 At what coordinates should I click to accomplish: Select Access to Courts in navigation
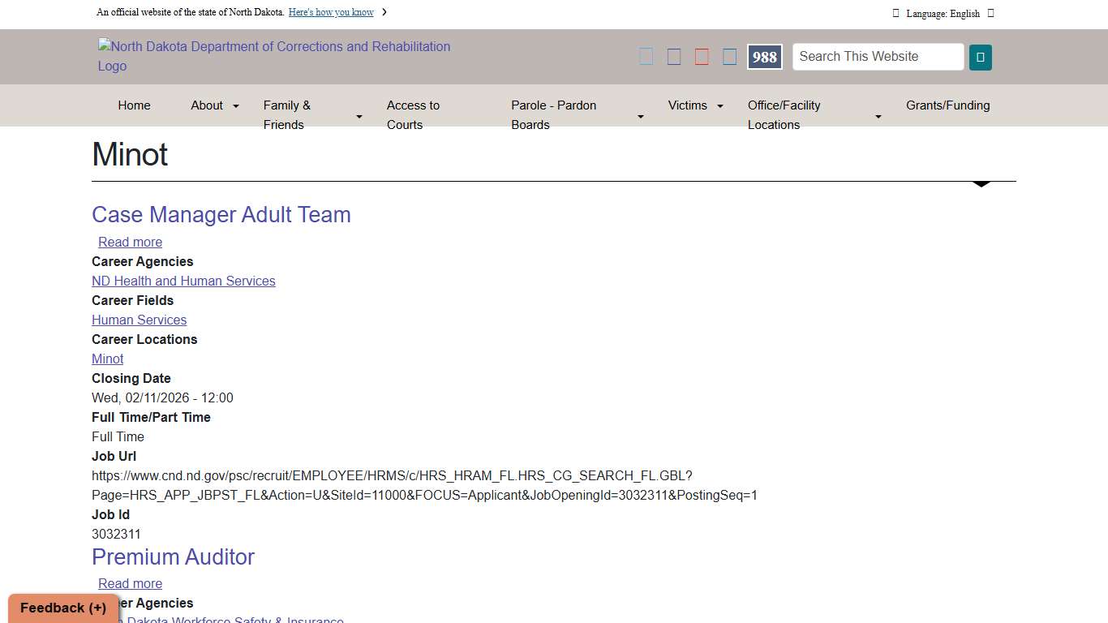(x=413, y=115)
